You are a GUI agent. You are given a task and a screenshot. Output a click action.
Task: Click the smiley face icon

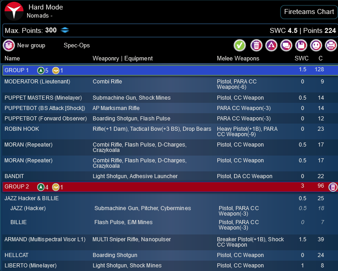pyautogui.click(x=316, y=46)
